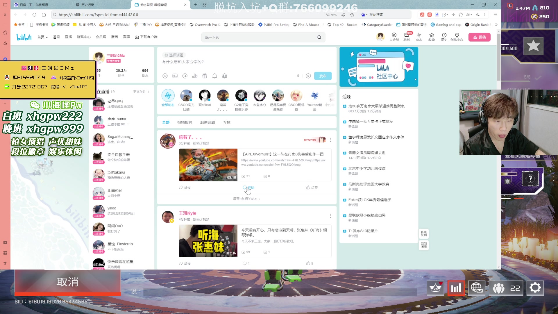Click the bell reservation icon in composer
This screenshot has height=314, width=558.
point(214,76)
